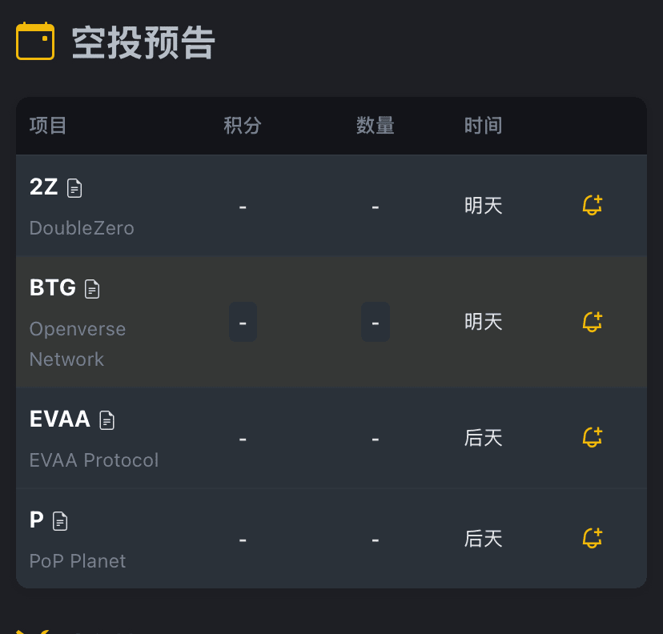The image size is (663, 634).
Task: Click the calendar icon beside 空投预告
Action: (x=35, y=42)
